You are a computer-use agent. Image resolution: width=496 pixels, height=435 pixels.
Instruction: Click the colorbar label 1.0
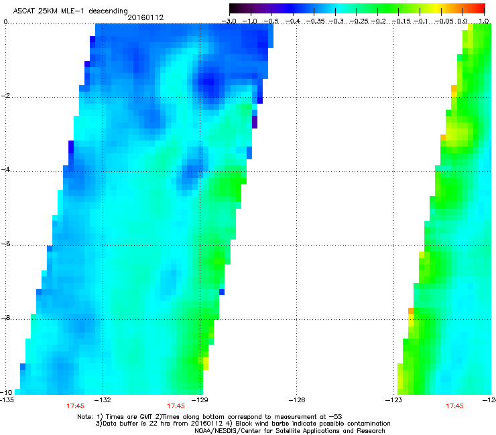point(484,21)
